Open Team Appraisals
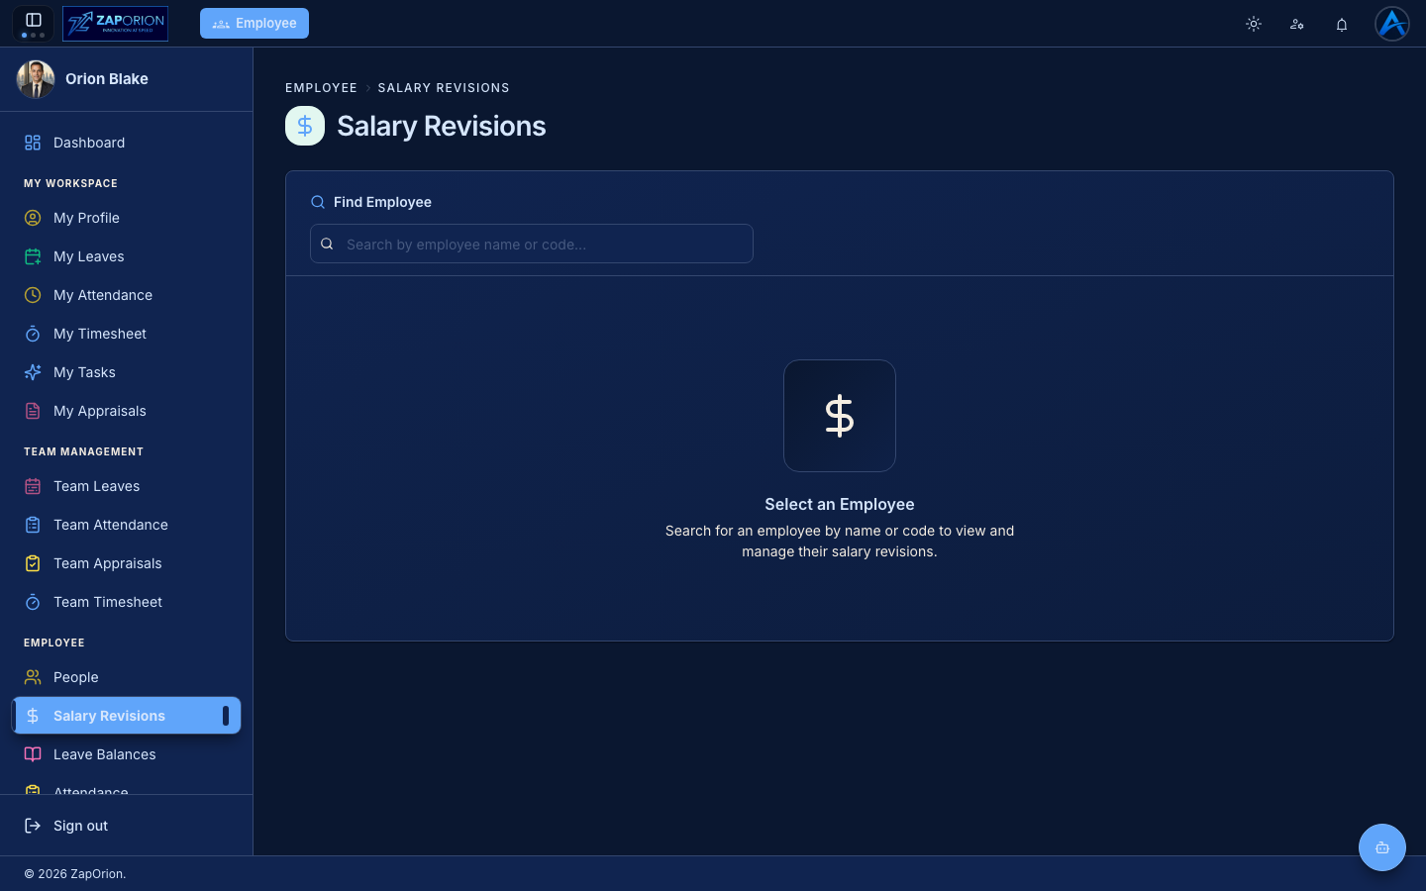The image size is (1426, 891). (x=126, y=563)
